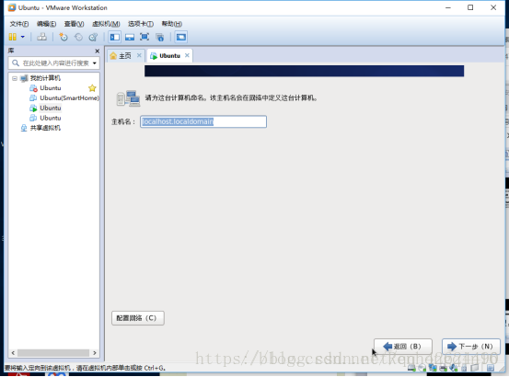Send Ctrl+Alt+Del using the keyboard keys toolbar icon
The width and height of the screenshot is (509, 377).
point(41,37)
